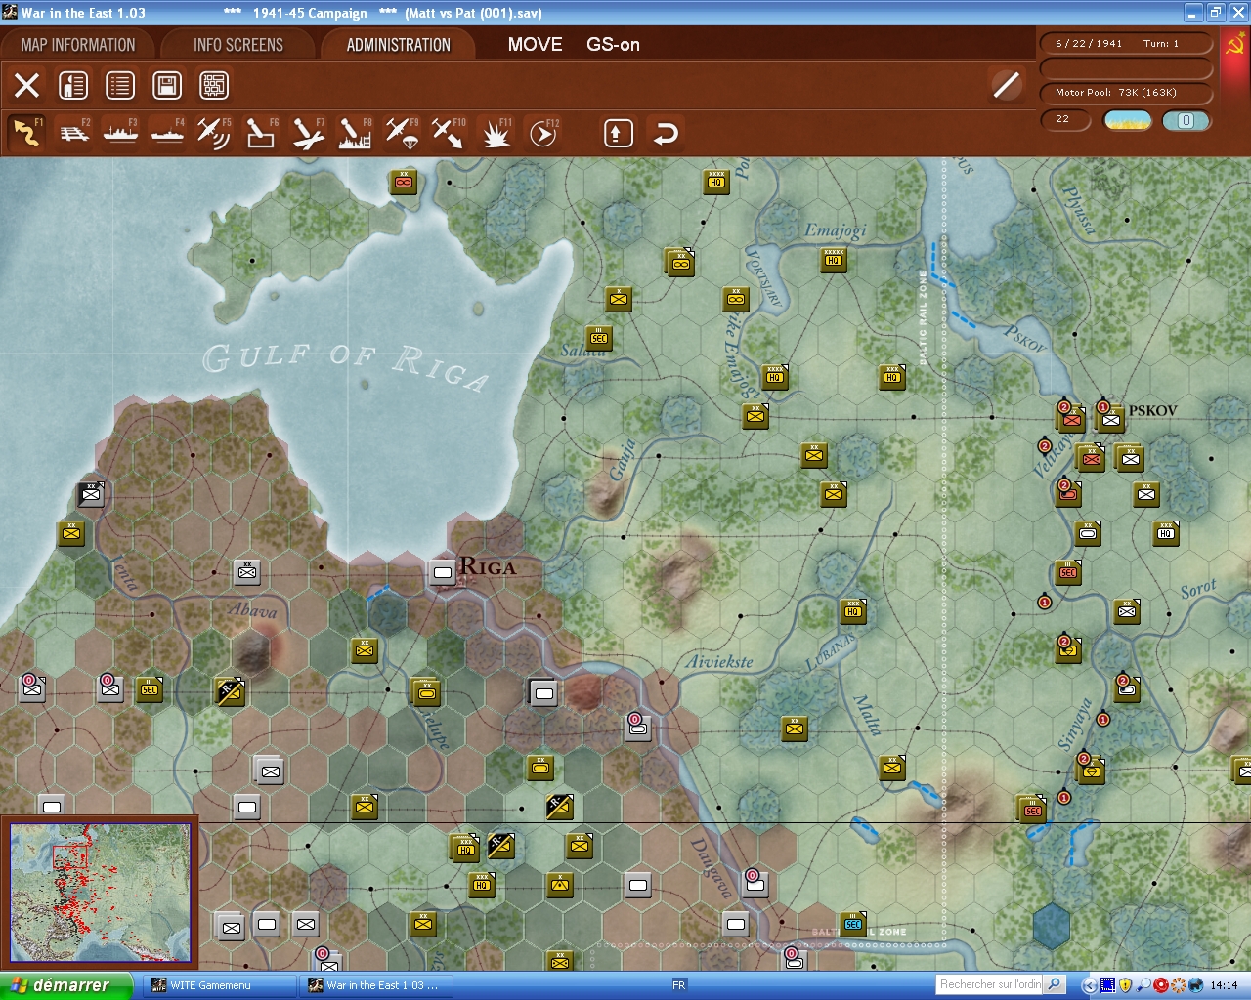Screen dimensions: 1251x1000
Task: Activate the F8 bomb city mode icon
Action: 354,133
